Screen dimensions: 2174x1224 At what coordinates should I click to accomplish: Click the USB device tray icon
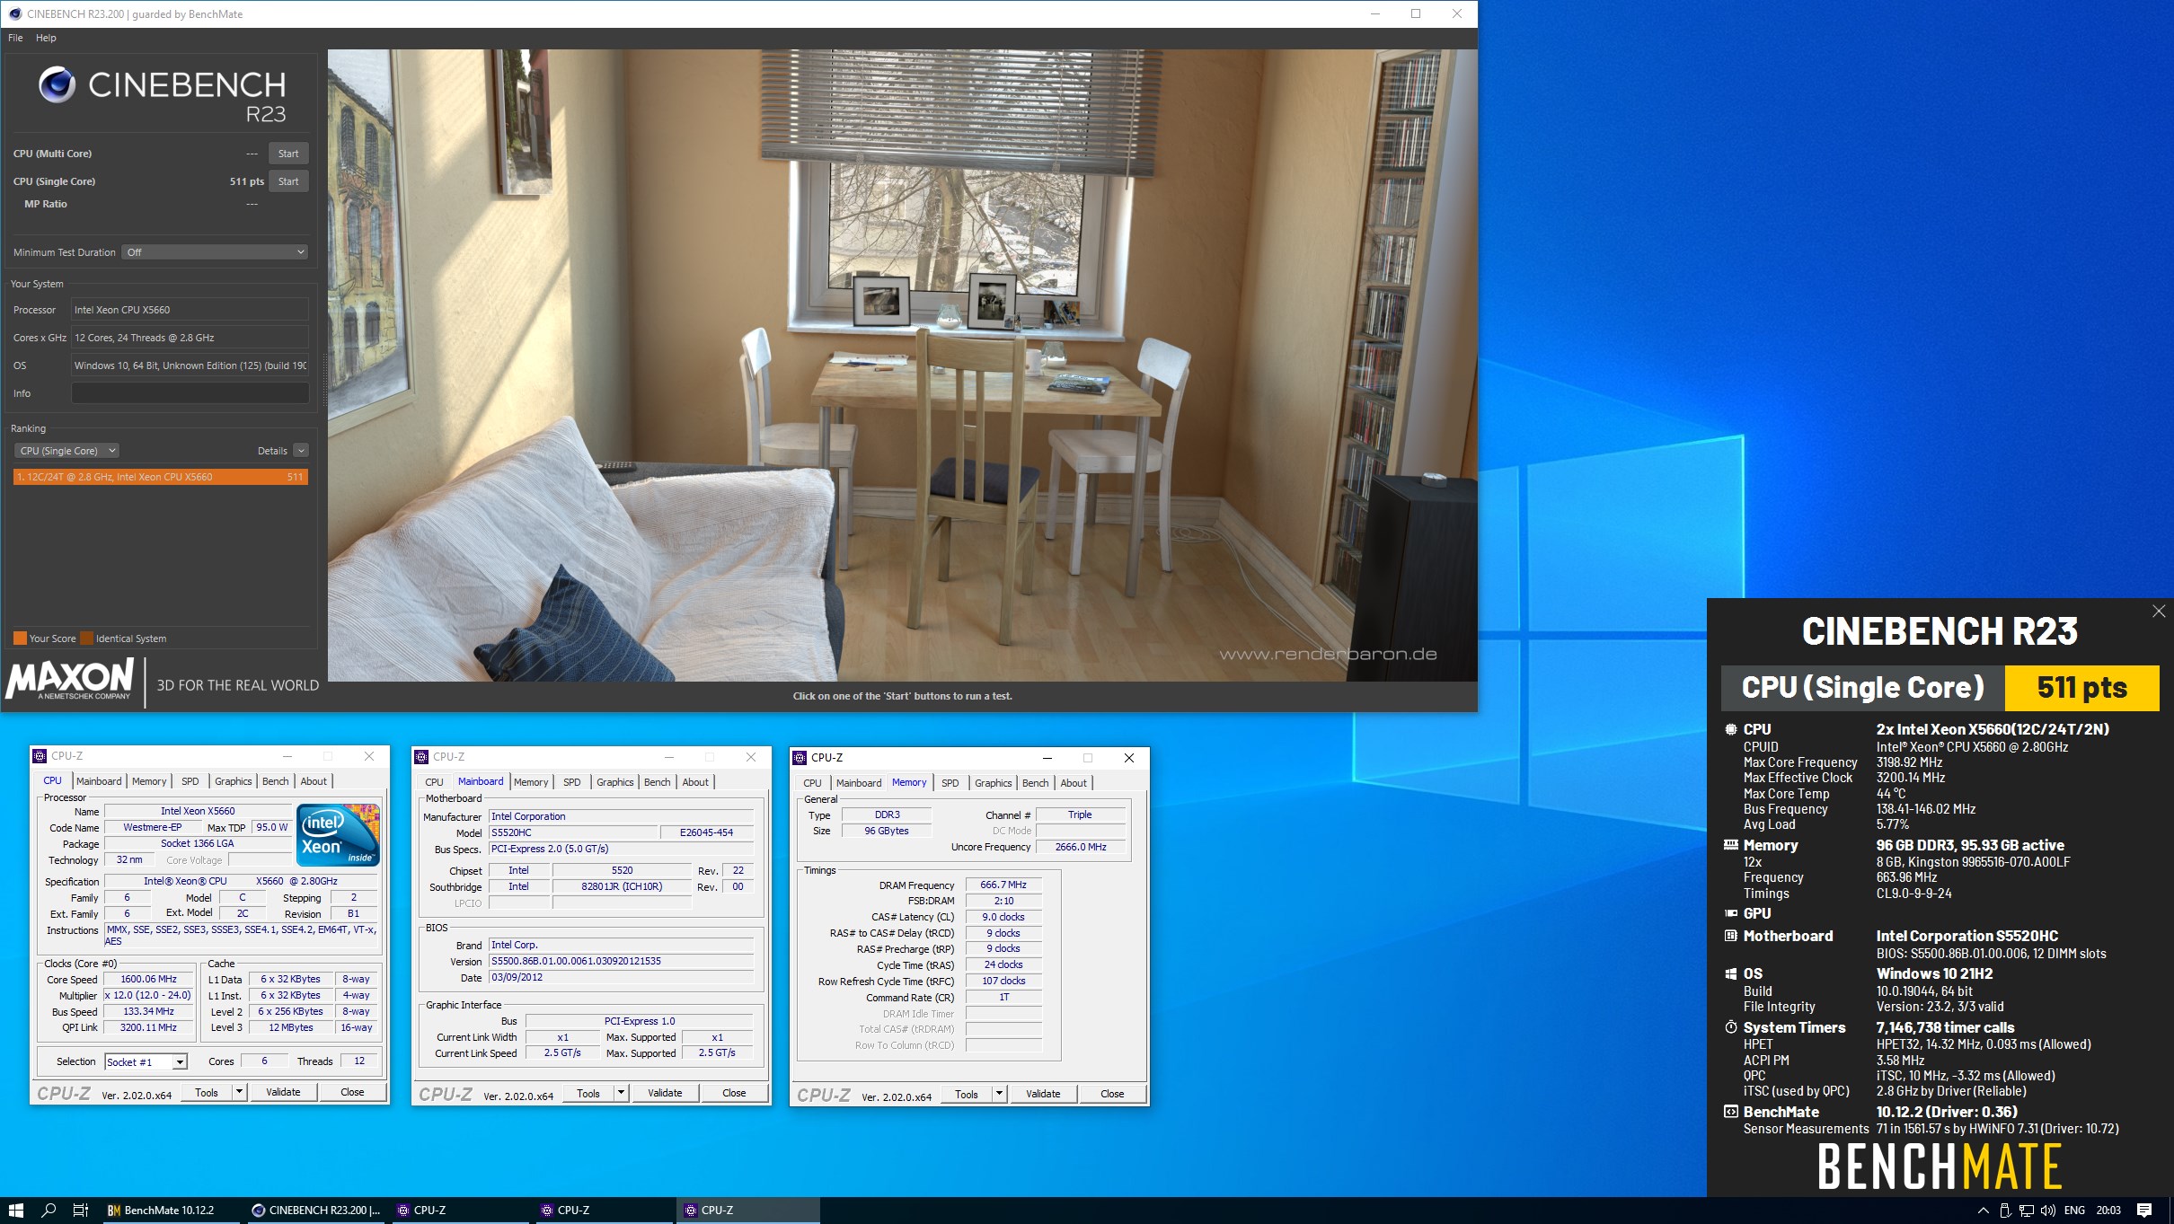(x=2004, y=1211)
